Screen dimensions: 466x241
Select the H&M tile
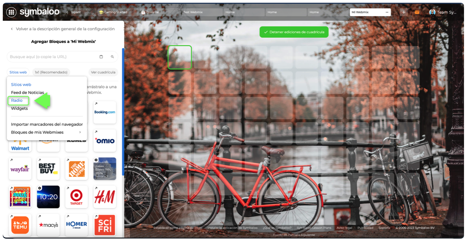tap(104, 197)
